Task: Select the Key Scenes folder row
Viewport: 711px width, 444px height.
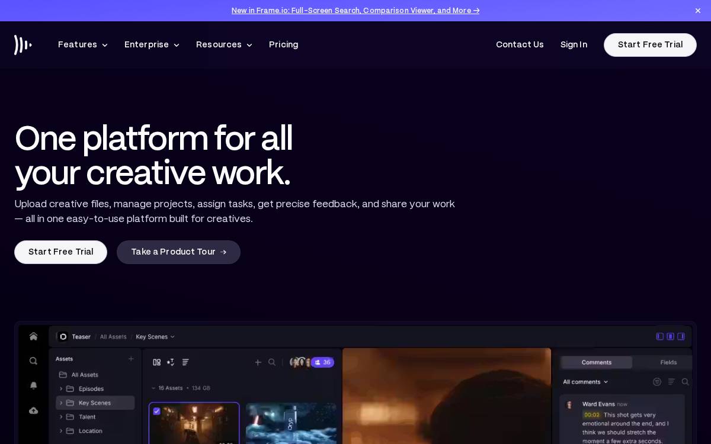Action: point(95,403)
